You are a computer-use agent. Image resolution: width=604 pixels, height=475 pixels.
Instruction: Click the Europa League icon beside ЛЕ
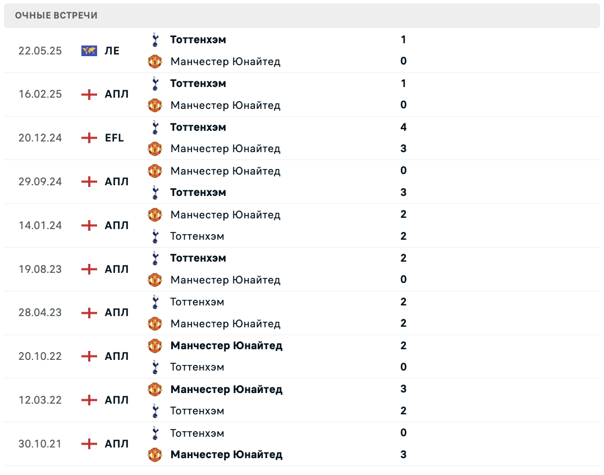[89, 51]
